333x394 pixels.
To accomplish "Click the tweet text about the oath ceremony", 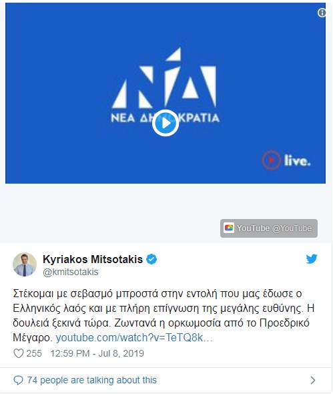I will click(163, 315).
